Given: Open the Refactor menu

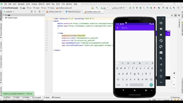Looking at the screenshot, I should [42, 4].
